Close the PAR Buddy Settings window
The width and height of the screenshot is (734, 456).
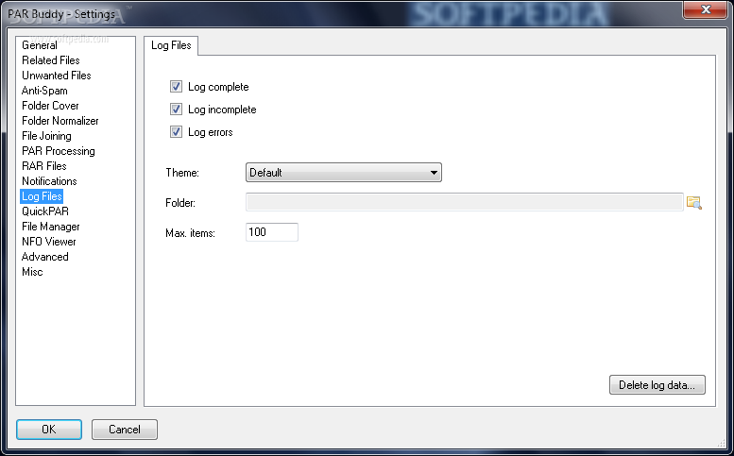[705, 9]
